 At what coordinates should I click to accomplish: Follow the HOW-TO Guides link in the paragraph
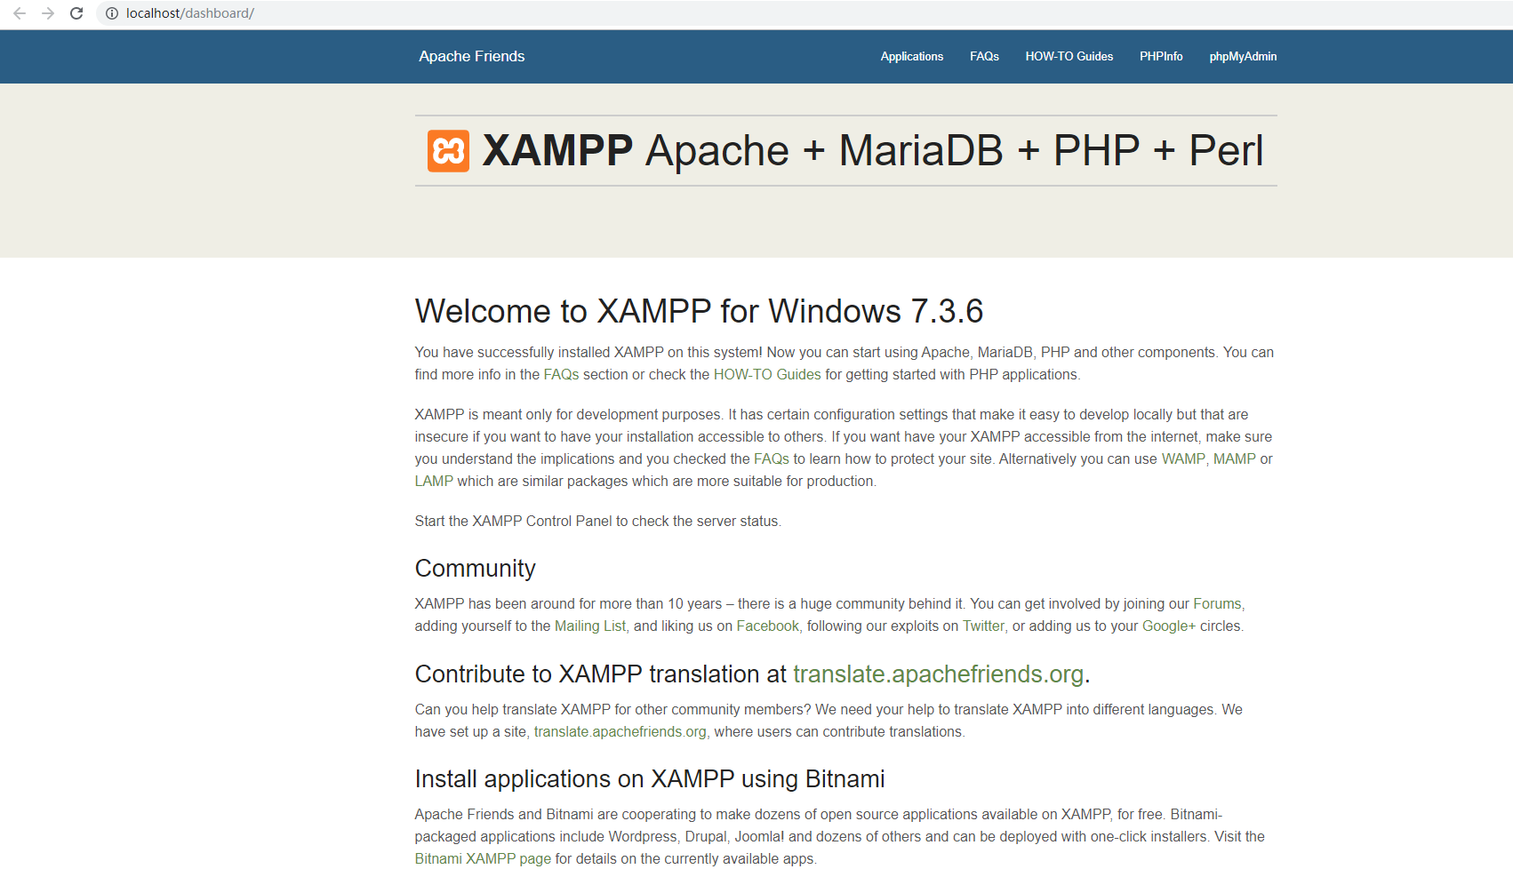pos(767,374)
